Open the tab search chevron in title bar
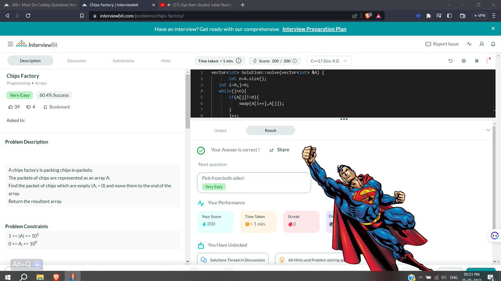Screen dimensions: 501x281 448,5
